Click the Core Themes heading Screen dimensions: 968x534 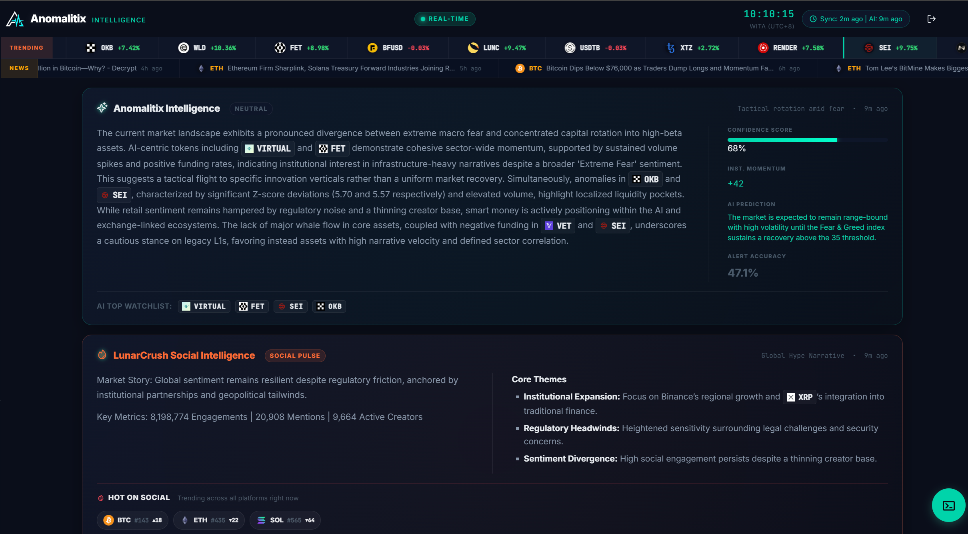(x=539, y=379)
